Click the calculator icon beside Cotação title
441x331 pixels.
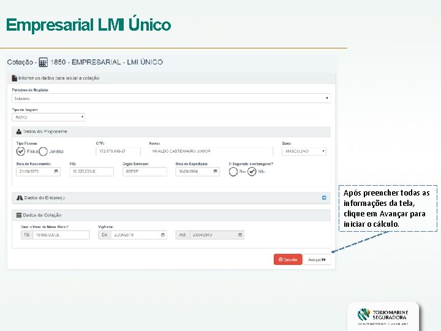pyautogui.click(x=43, y=62)
